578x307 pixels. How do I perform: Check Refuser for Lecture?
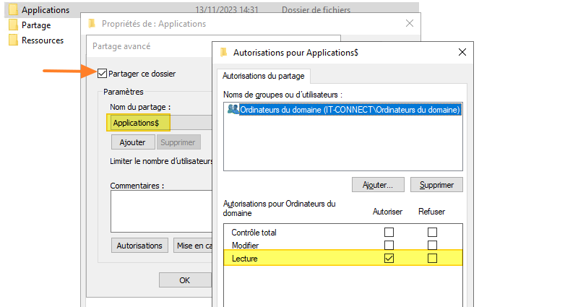pyautogui.click(x=432, y=259)
